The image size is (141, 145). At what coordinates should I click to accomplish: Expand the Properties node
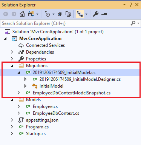[x=12, y=59]
